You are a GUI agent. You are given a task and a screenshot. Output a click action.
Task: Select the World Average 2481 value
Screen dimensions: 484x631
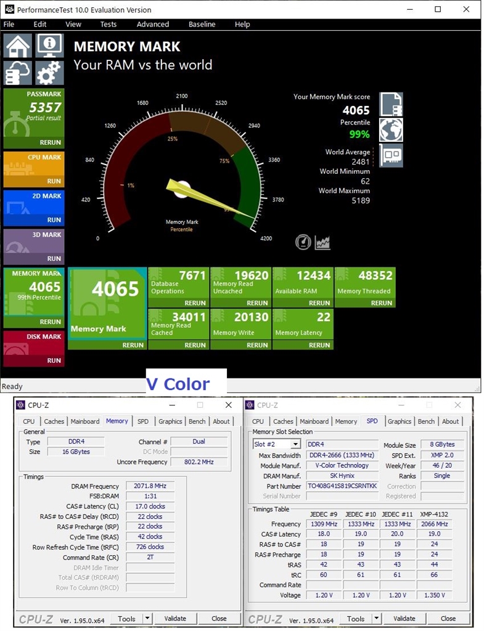tap(361, 162)
